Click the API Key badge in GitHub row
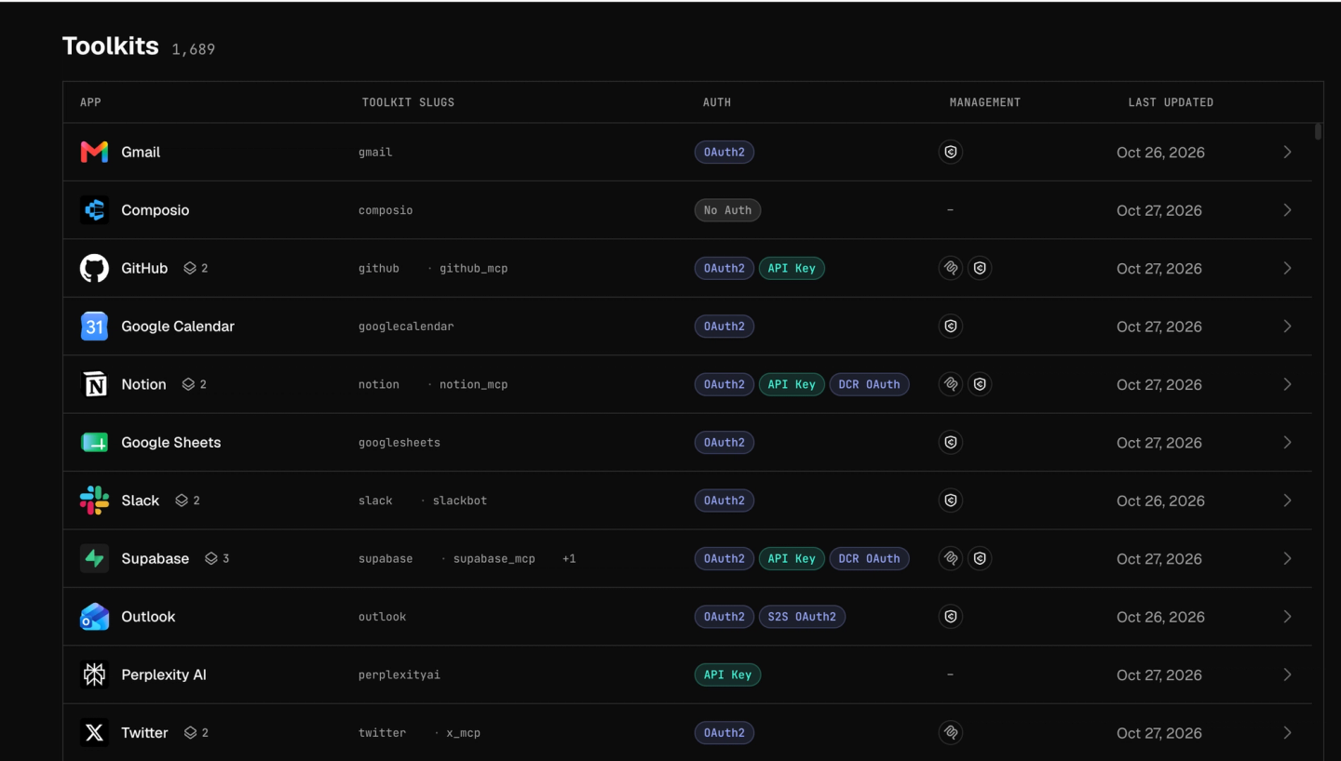This screenshot has width=1341, height=761. click(792, 268)
